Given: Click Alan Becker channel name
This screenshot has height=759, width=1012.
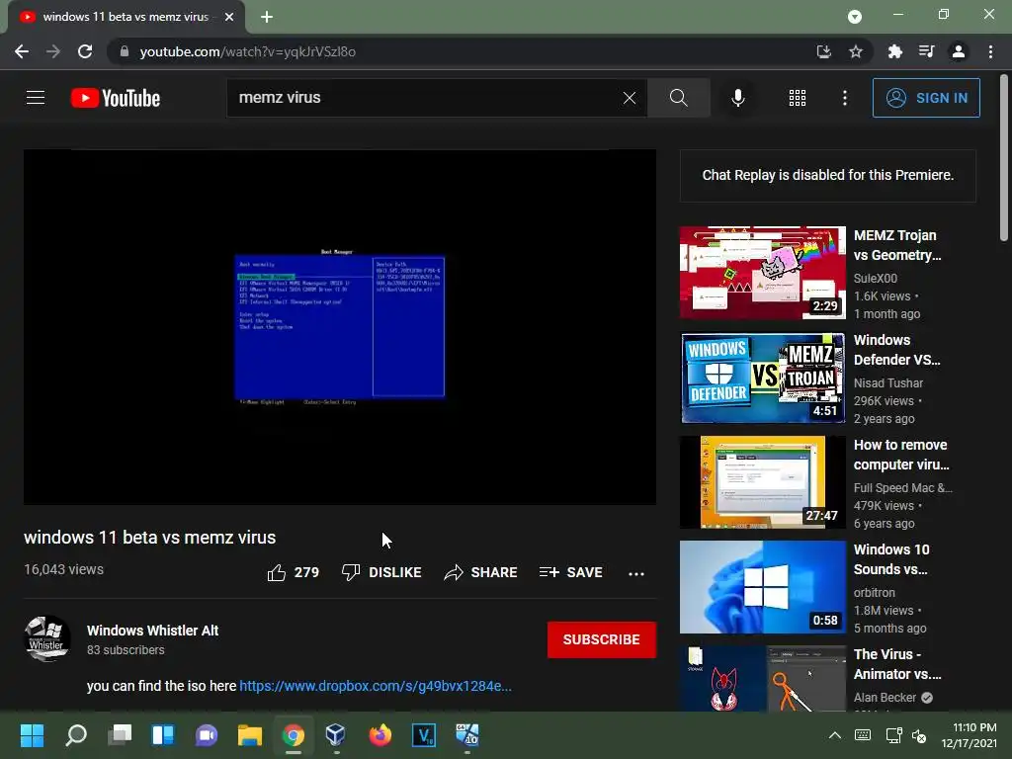Looking at the screenshot, I should tap(885, 697).
